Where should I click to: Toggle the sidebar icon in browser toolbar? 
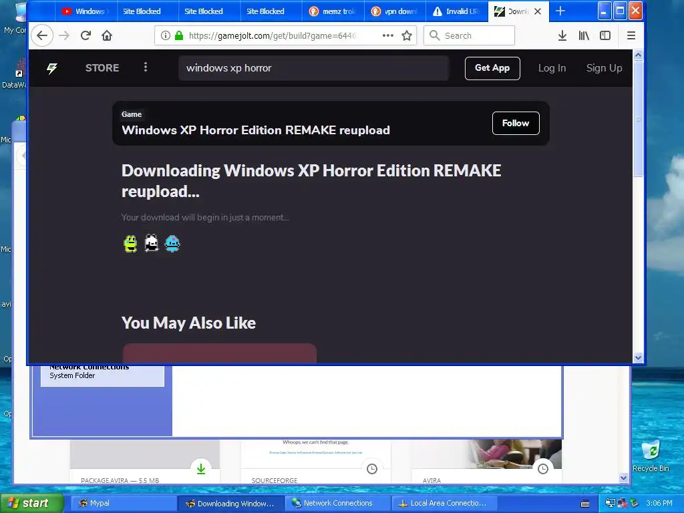(x=605, y=36)
